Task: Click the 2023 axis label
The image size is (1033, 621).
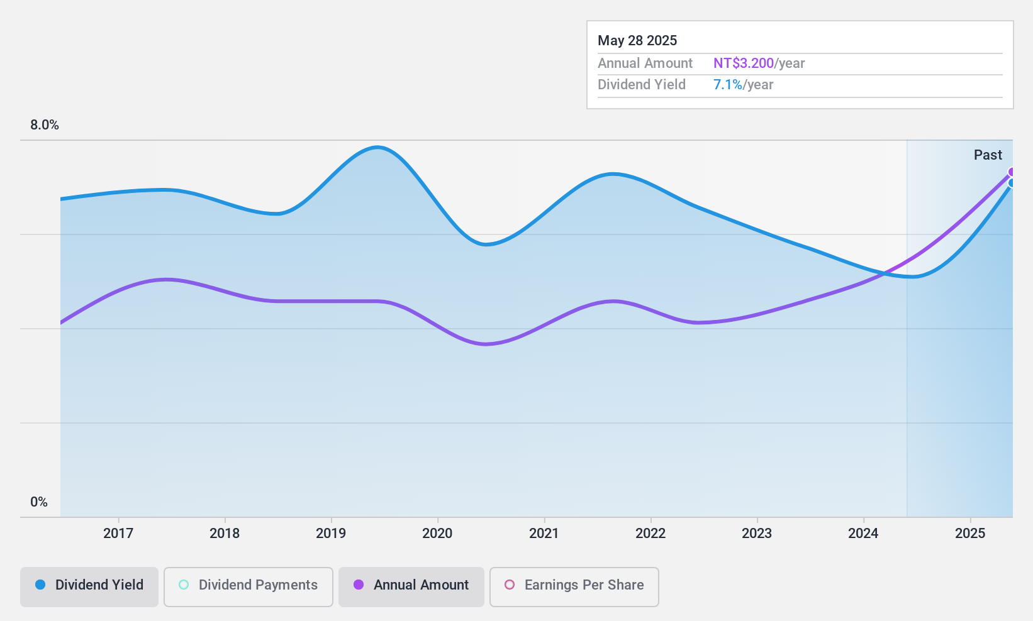Action: point(757,533)
